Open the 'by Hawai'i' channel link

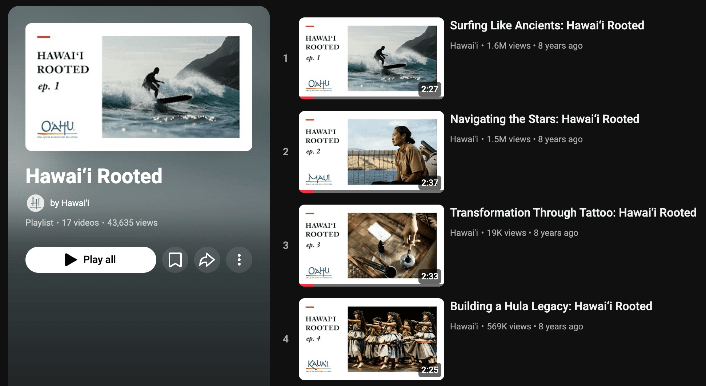pos(69,203)
